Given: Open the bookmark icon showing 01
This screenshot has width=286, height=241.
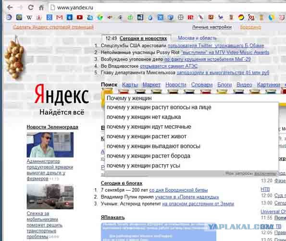Looking at the screenshot, I should [x=251, y=17].
